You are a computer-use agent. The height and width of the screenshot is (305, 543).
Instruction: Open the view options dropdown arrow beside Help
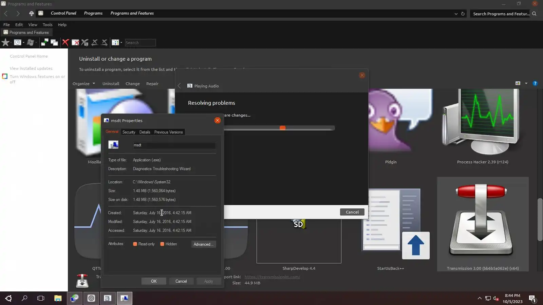pyautogui.click(x=526, y=83)
